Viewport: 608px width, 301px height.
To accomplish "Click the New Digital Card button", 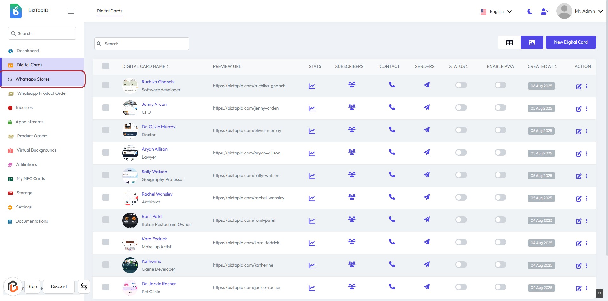I will pos(570,42).
